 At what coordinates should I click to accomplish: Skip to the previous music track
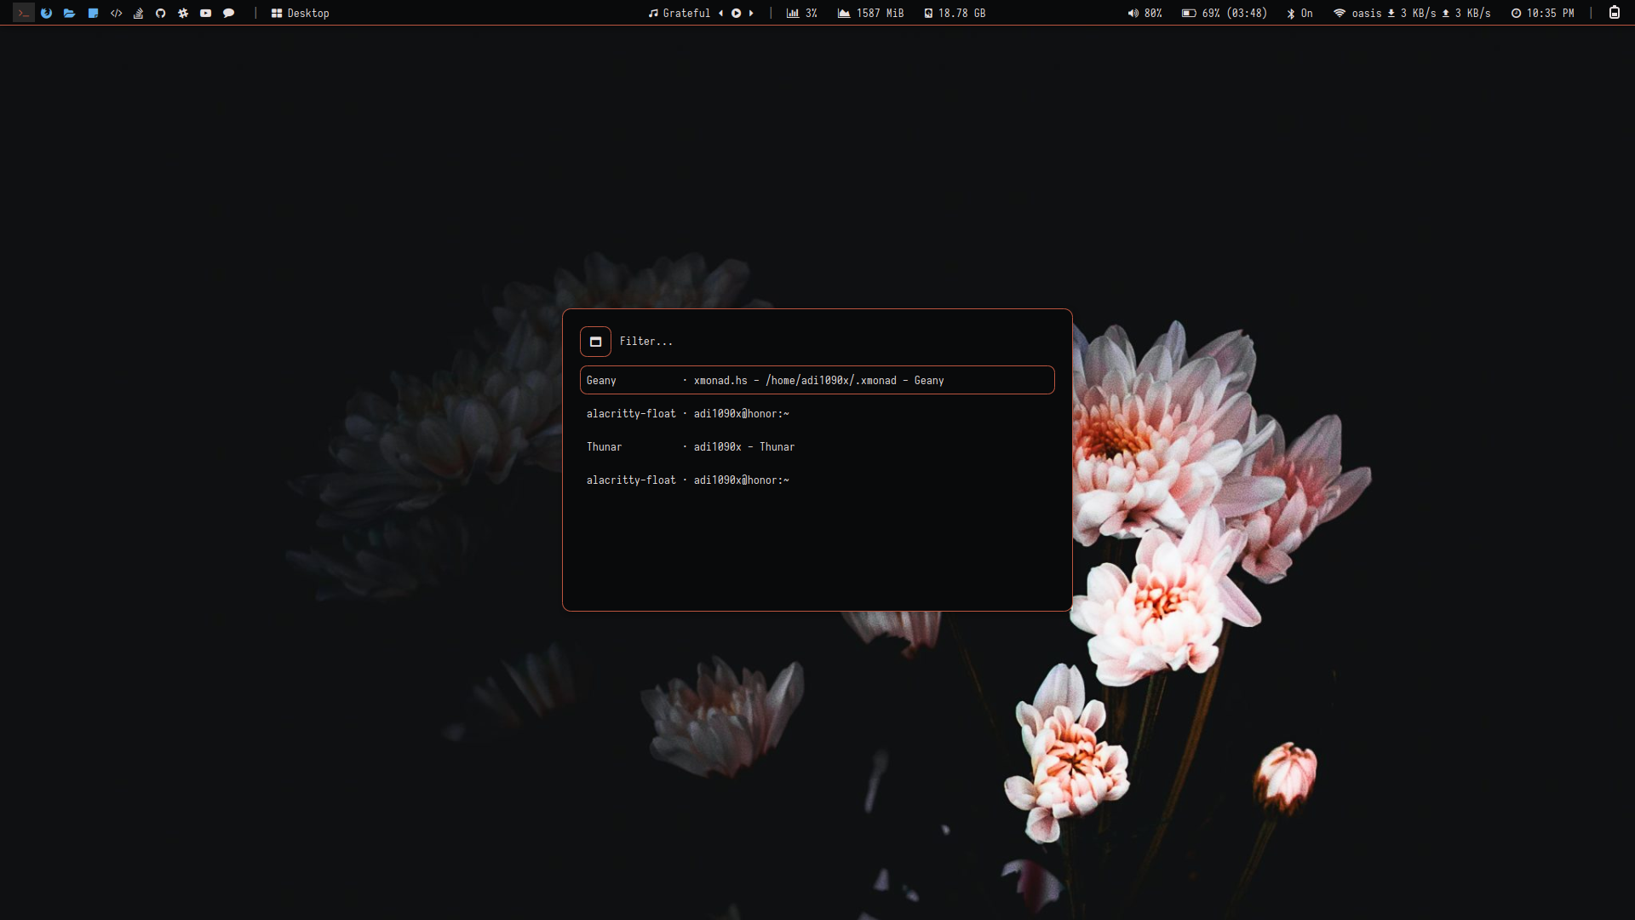tap(720, 13)
